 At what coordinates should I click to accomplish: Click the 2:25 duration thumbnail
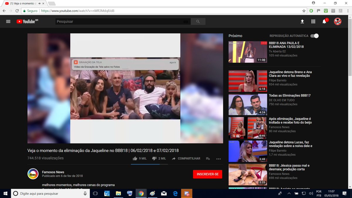[x=248, y=175]
